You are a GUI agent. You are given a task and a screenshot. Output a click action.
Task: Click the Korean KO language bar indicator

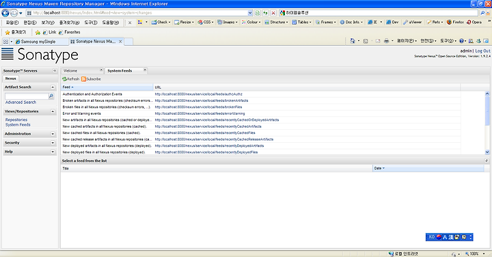(431, 237)
